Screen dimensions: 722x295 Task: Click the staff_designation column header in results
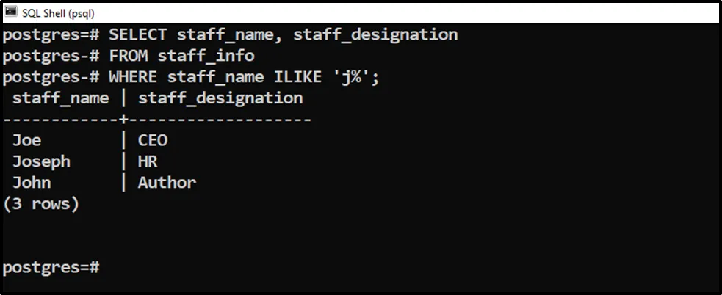(x=220, y=98)
